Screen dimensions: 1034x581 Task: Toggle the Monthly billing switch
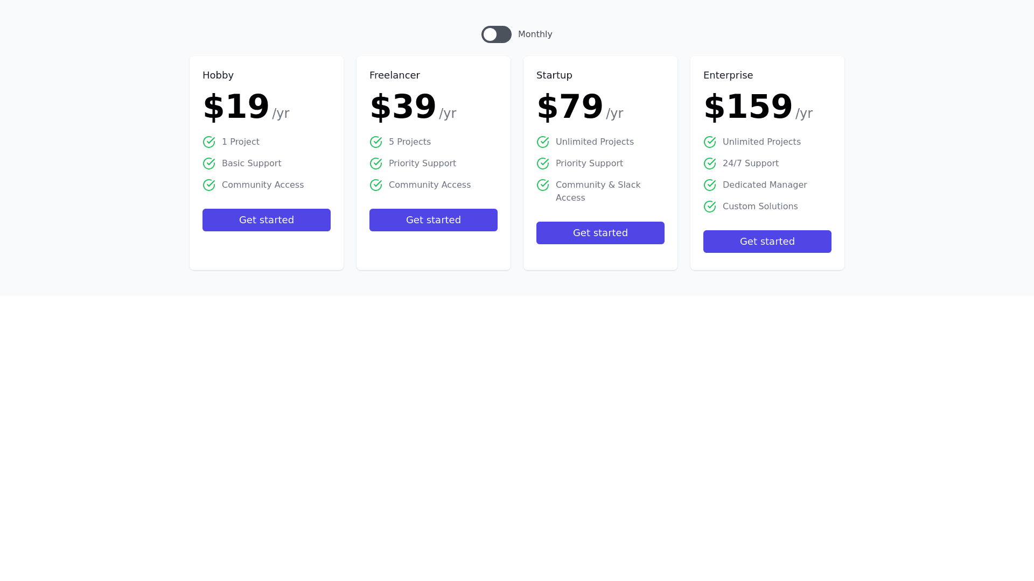(496, 34)
